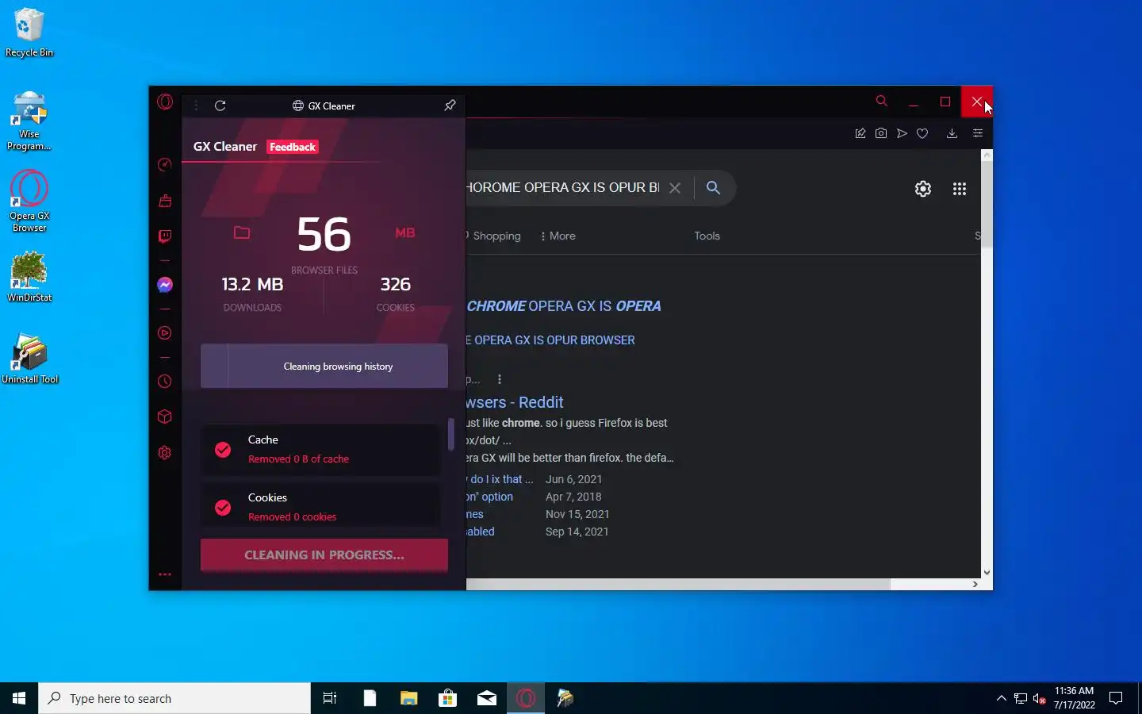Click the edit page pencil toolbar icon
This screenshot has width=1142, height=714.
[x=860, y=133]
